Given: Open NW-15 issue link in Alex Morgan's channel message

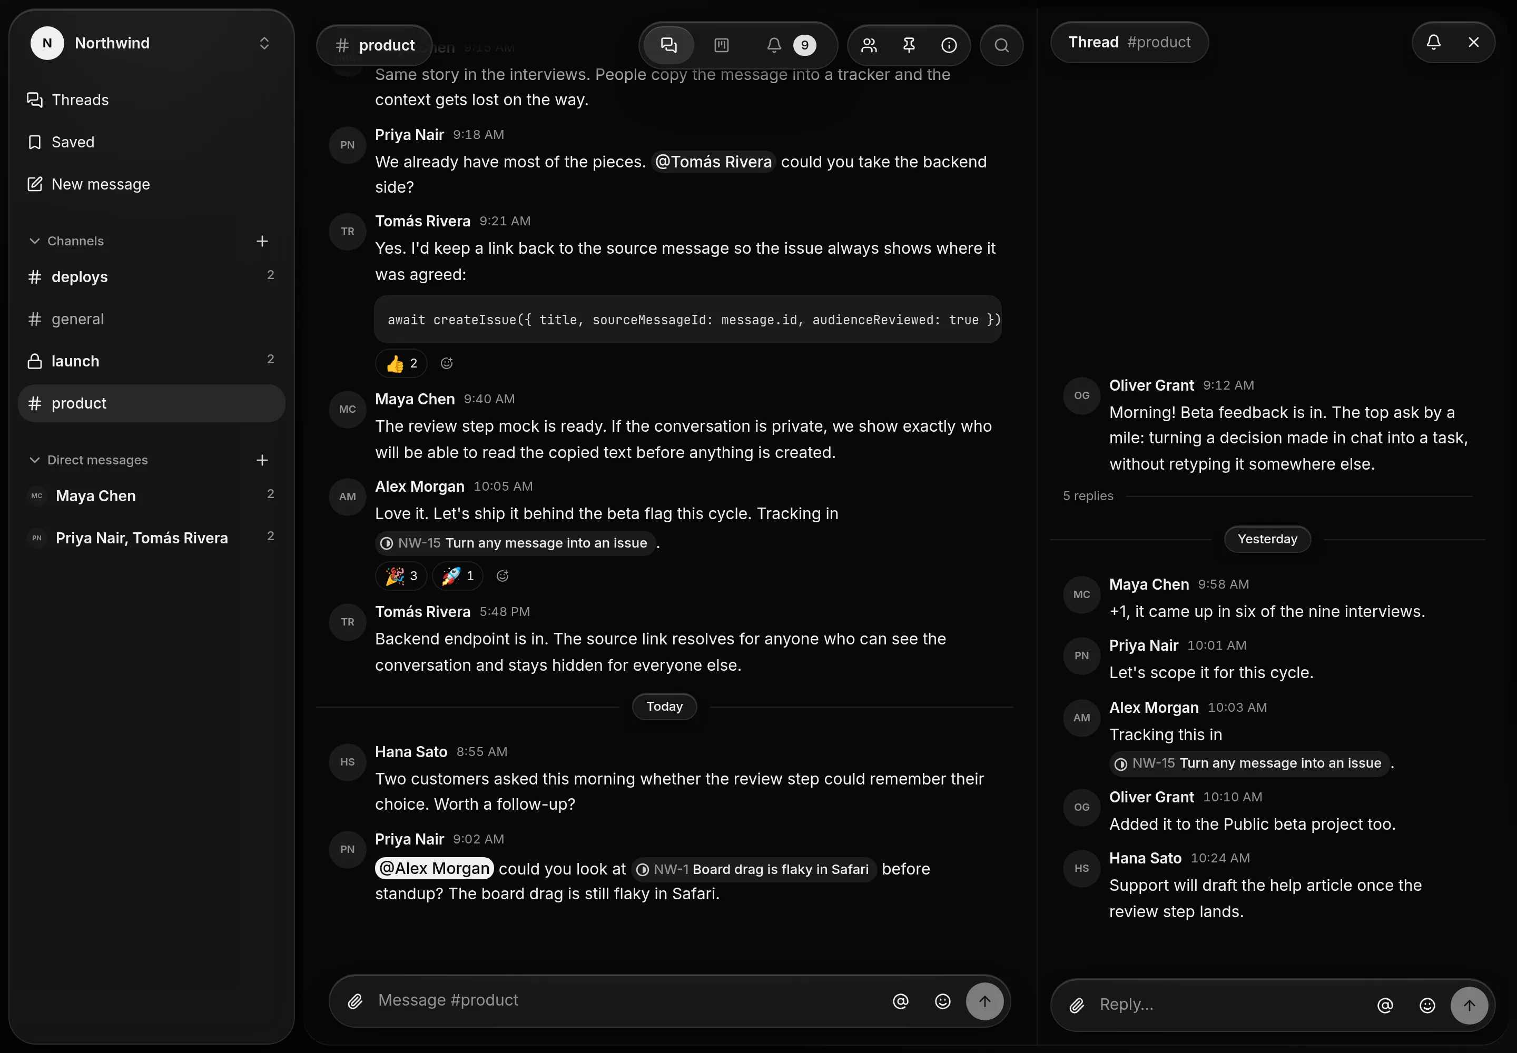Looking at the screenshot, I should [x=515, y=543].
